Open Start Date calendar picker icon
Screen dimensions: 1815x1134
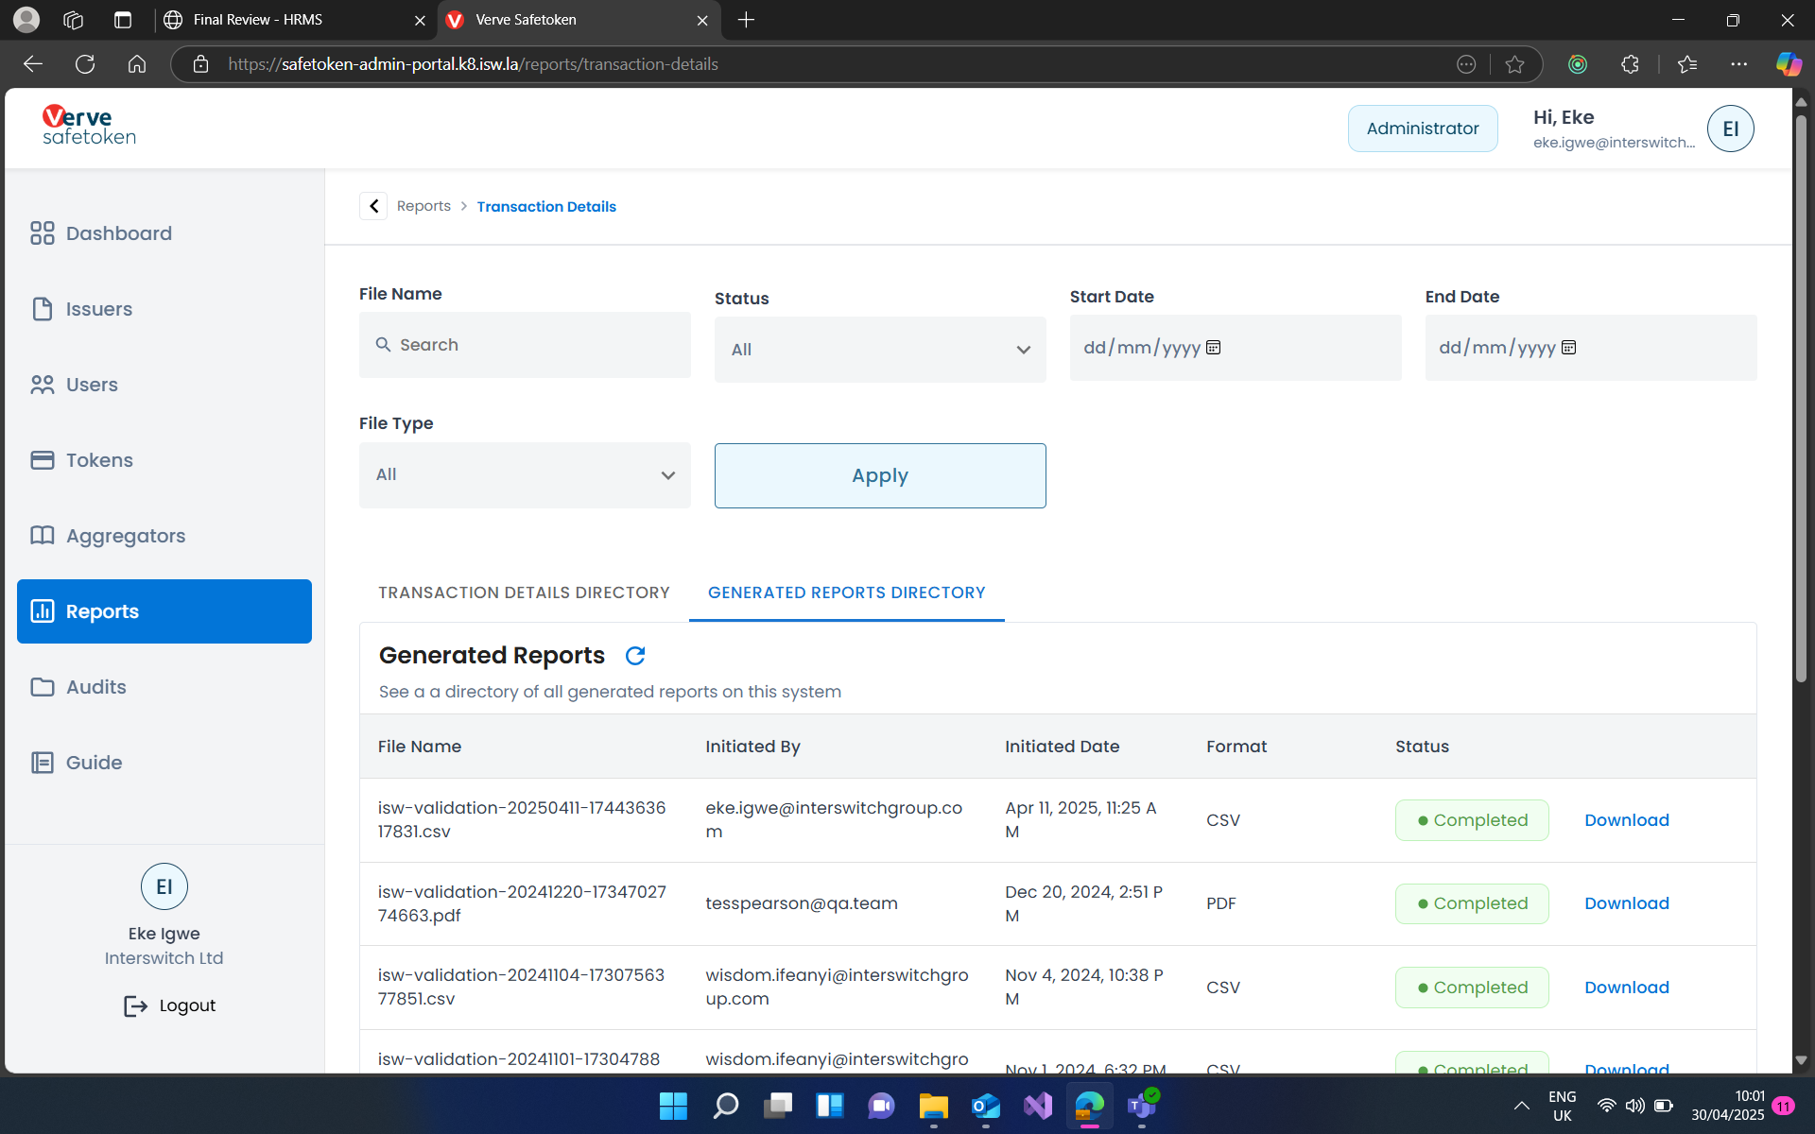click(x=1214, y=348)
